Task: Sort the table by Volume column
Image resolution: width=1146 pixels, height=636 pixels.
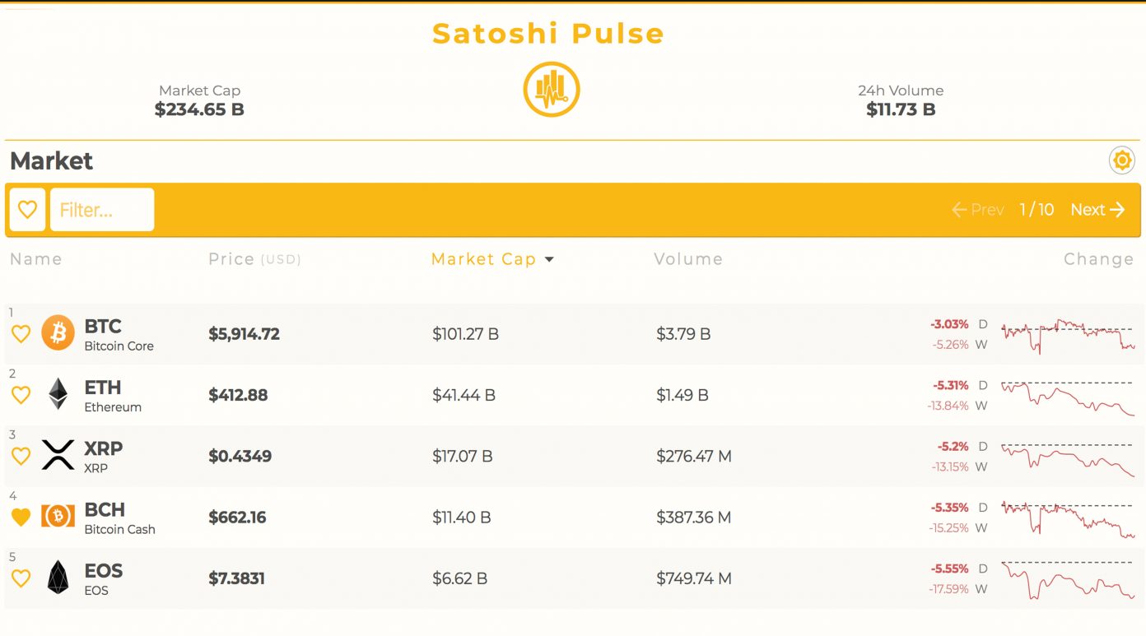Action: pos(688,259)
